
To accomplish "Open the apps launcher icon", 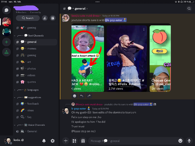I will (74, 141).
